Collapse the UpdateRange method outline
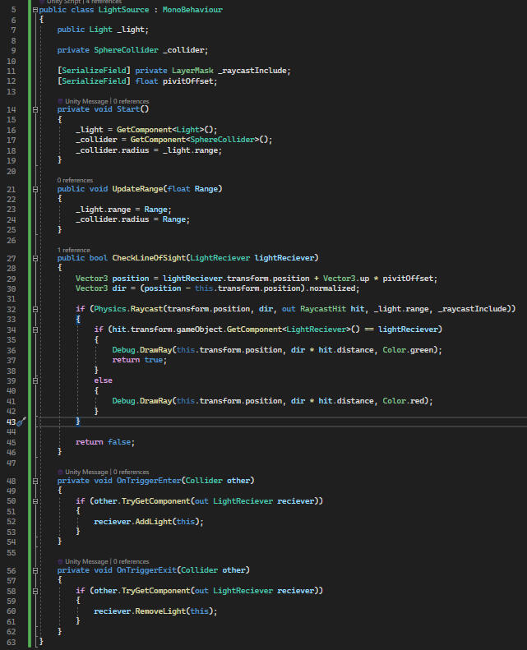The width and height of the screenshot is (527, 650). [x=35, y=189]
